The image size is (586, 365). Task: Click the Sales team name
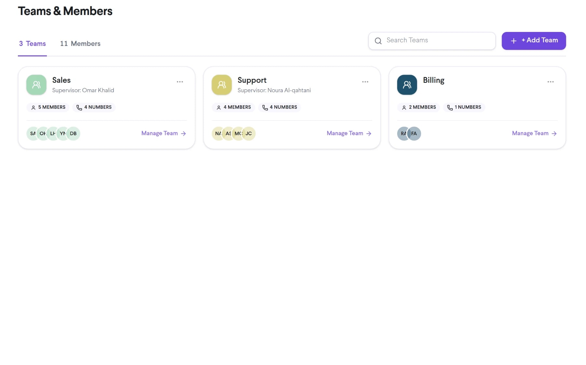(61, 80)
